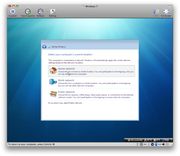Viewport: 180px width, 156px height.
Task: Click the shared folders status icon
Action: [x=167, y=144]
